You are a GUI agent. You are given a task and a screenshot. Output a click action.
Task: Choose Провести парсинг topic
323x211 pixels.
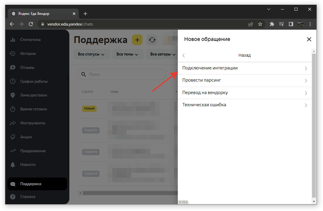[x=244, y=80]
